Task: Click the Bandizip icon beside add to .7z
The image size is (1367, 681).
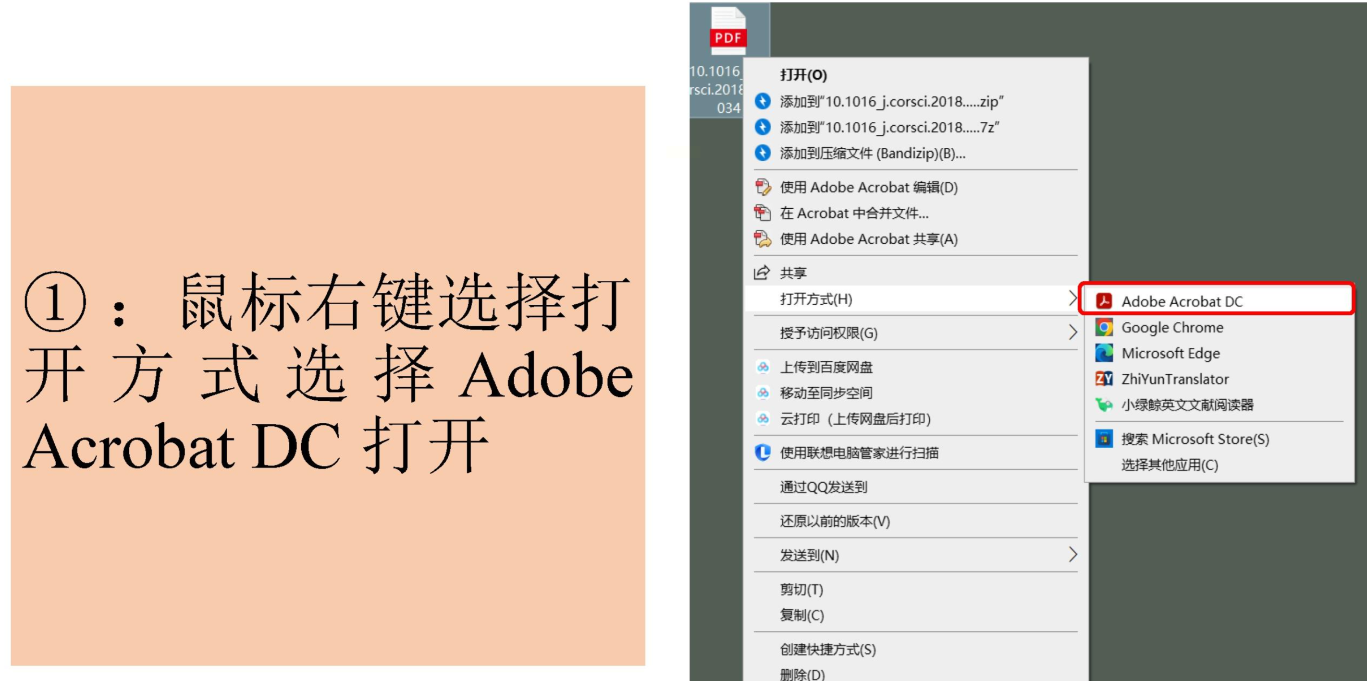Action: [x=763, y=127]
